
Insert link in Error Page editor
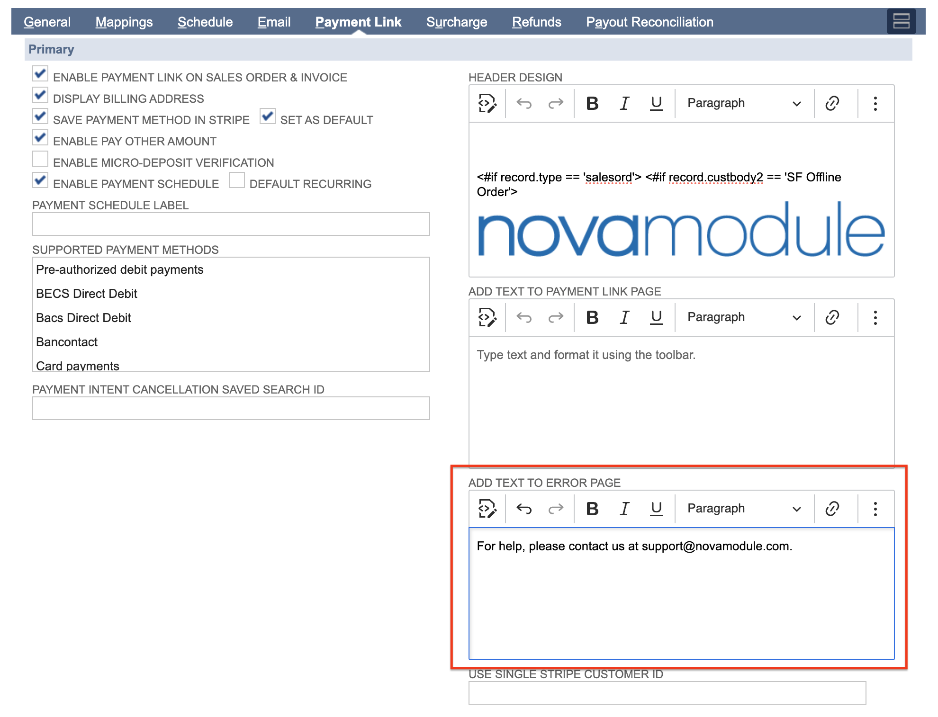pos(832,509)
